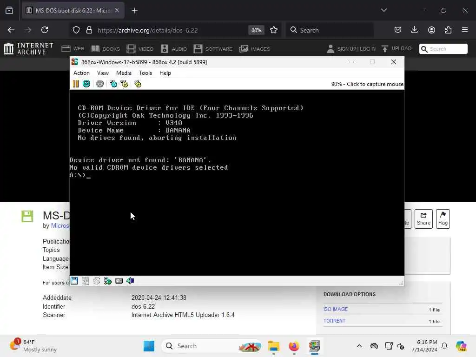The height and width of the screenshot is (357, 476).
Task: Open Firefox extensions puzzle icon
Action: click(x=448, y=30)
